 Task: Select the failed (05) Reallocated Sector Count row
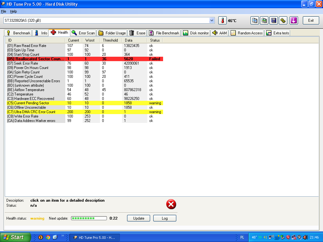(85, 59)
